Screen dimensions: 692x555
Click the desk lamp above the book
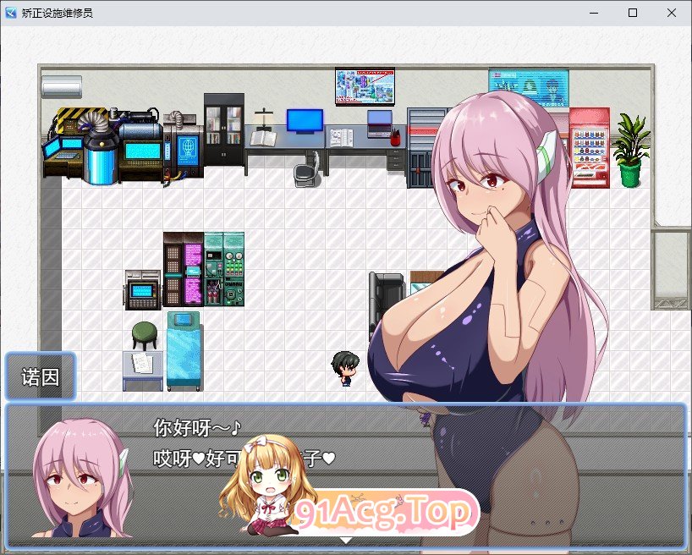coord(264,118)
